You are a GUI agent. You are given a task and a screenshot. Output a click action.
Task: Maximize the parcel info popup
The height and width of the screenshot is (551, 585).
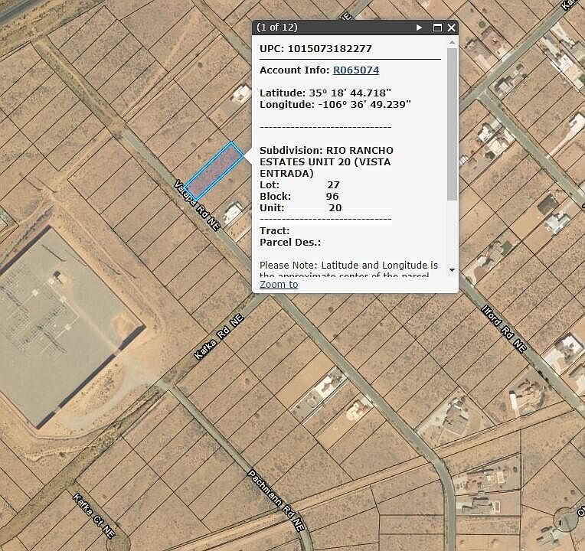(437, 28)
